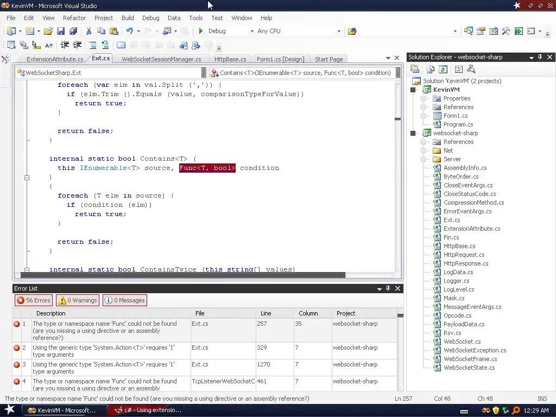This screenshot has height=417, width=556.
Task: Click the Display Object Member List icon
Action: pyautogui.click(x=11, y=45)
